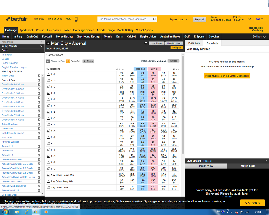The width and height of the screenshot is (269, 215).
Task: Open price chart for 1 - 0
Action: click(48, 99)
